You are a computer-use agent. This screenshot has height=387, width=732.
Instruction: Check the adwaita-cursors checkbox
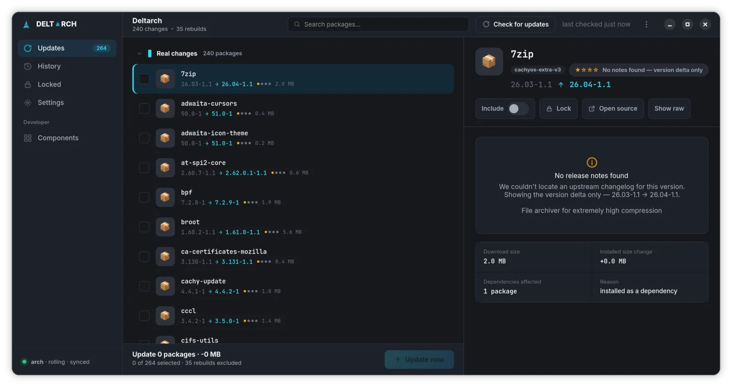pyautogui.click(x=144, y=108)
